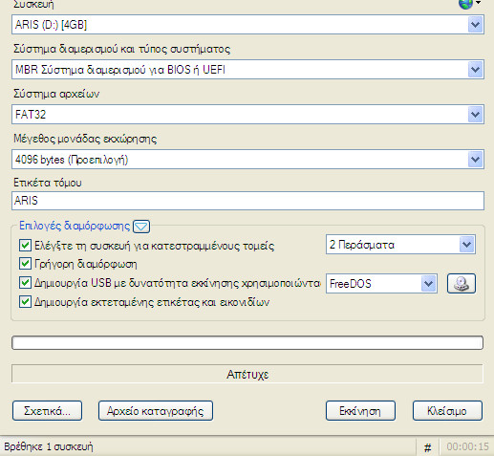Click the Σχετικά button
The height and width of the screenshot is (456, 494).
click(x=47, y=411)
